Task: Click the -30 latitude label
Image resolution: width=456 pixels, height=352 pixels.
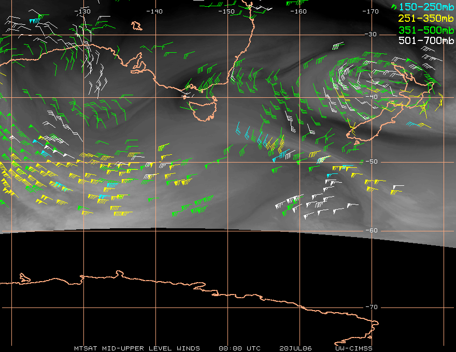Action: pyautogui.click(x=371, y=34)
